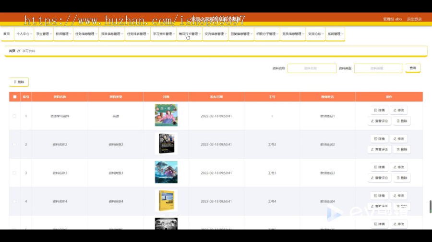Check the checkbox for row 资料名称2
This screenshot has width=432, height=242.
click(14, 144)
